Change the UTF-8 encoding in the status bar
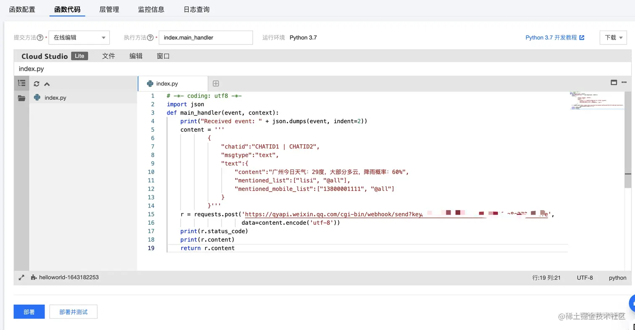 click(x=585, y=278)
